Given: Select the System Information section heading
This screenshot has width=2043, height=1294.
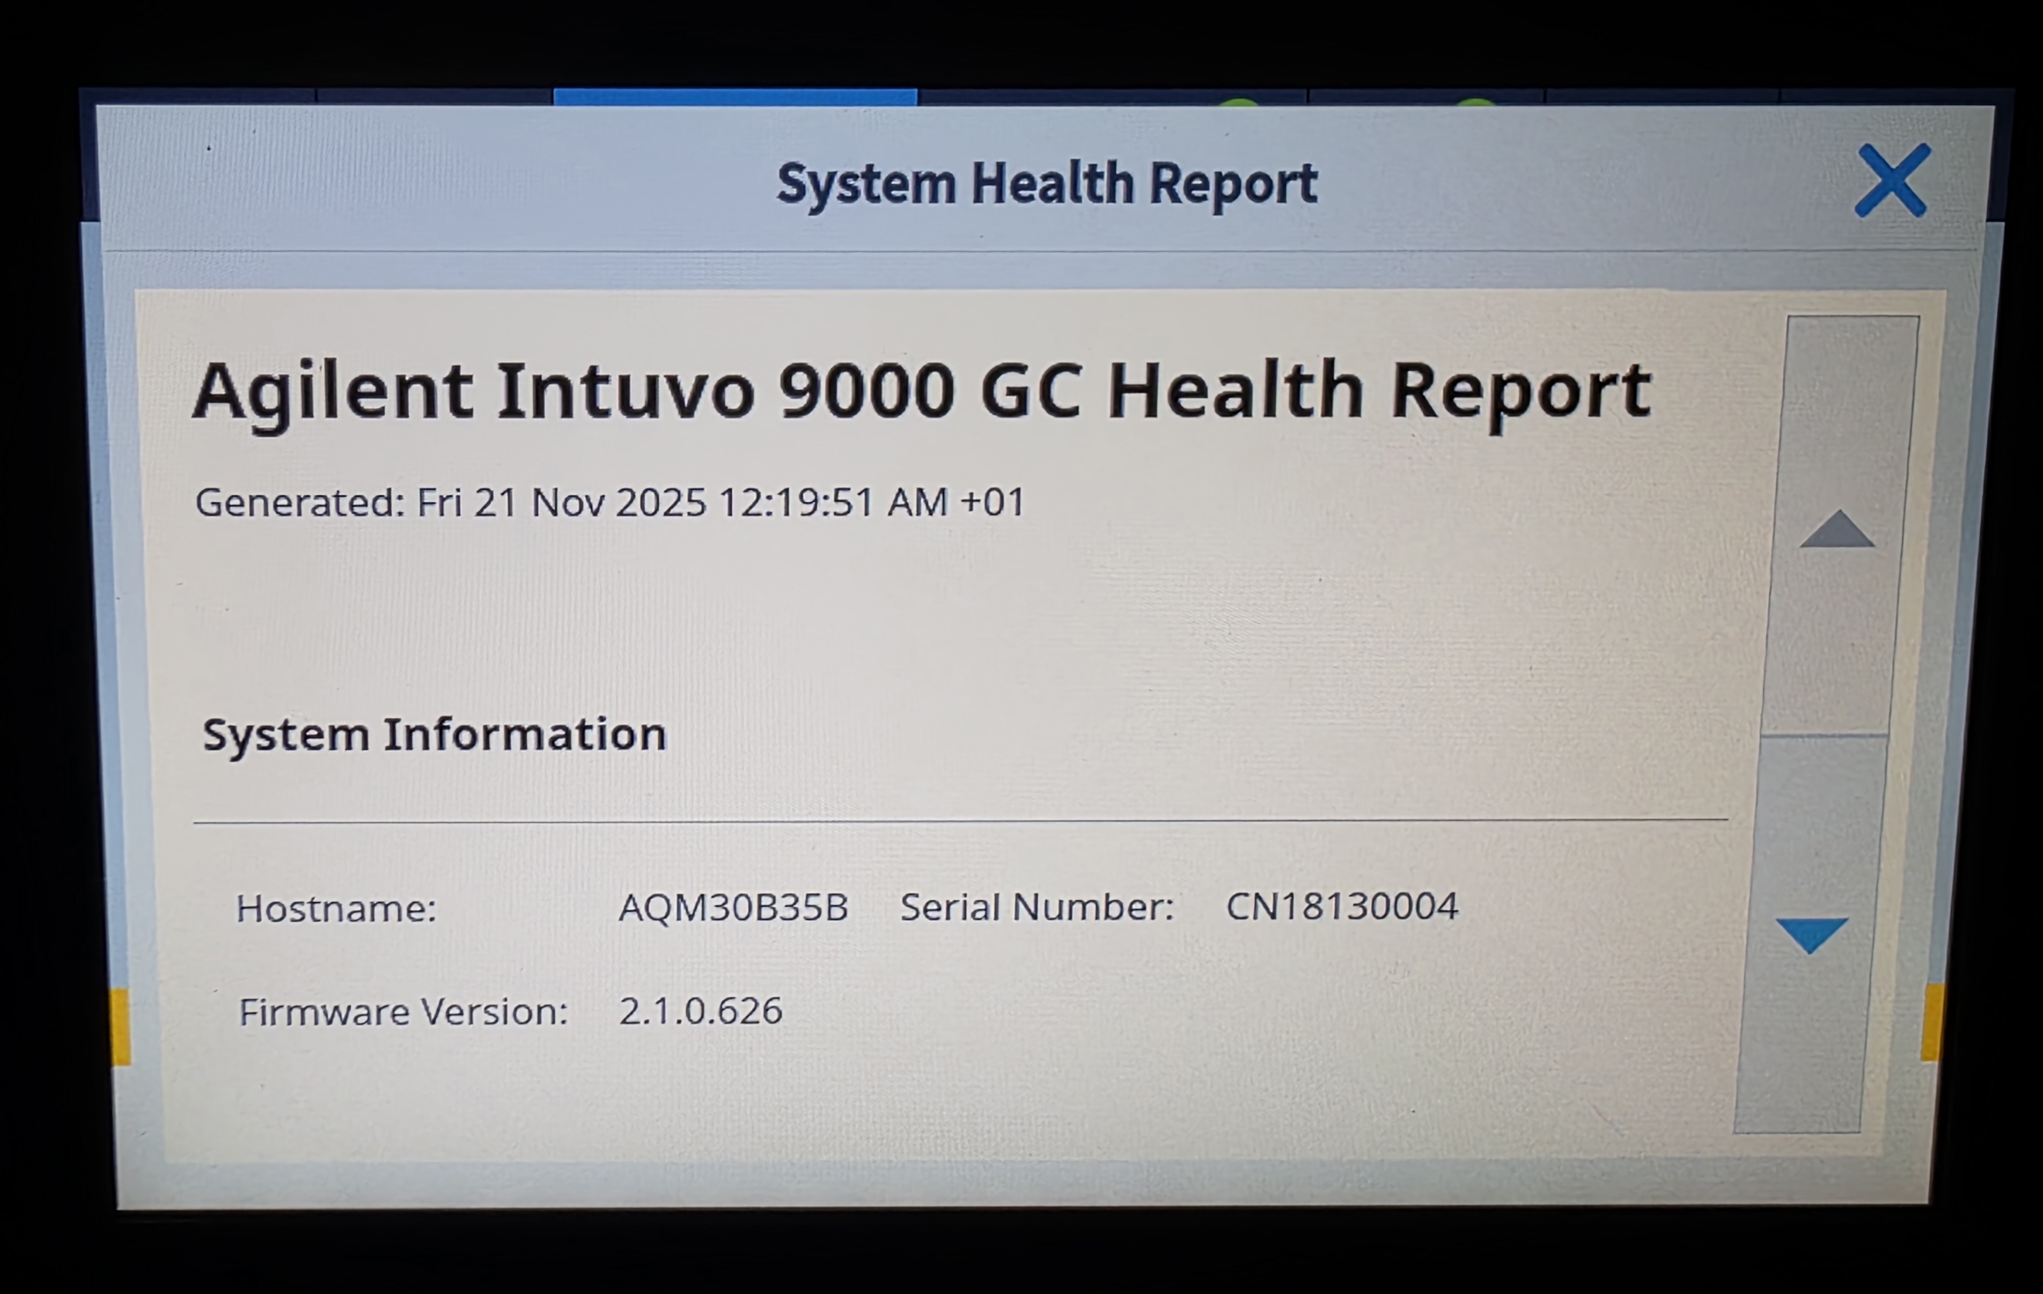Looking at the screenshot, I should (435, 734).
